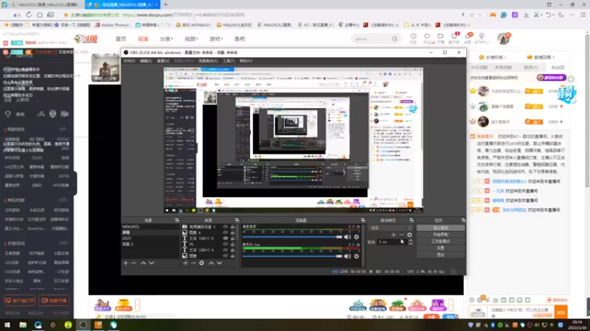
Task: Open Douyu 视频 dropdown menu
Action: click(191, 39)
